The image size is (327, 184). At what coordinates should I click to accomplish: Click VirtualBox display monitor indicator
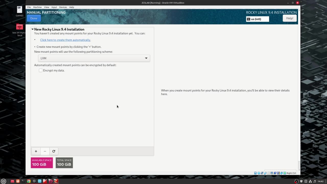click(x=272, y=173)
